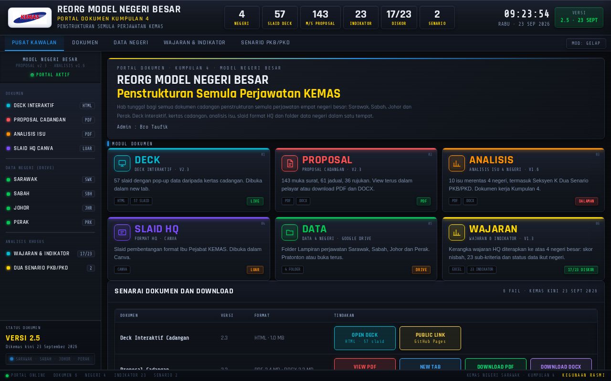Toggle the MOD: GELAP theme switch
This screenshot has width=611, height=381.
586,43
